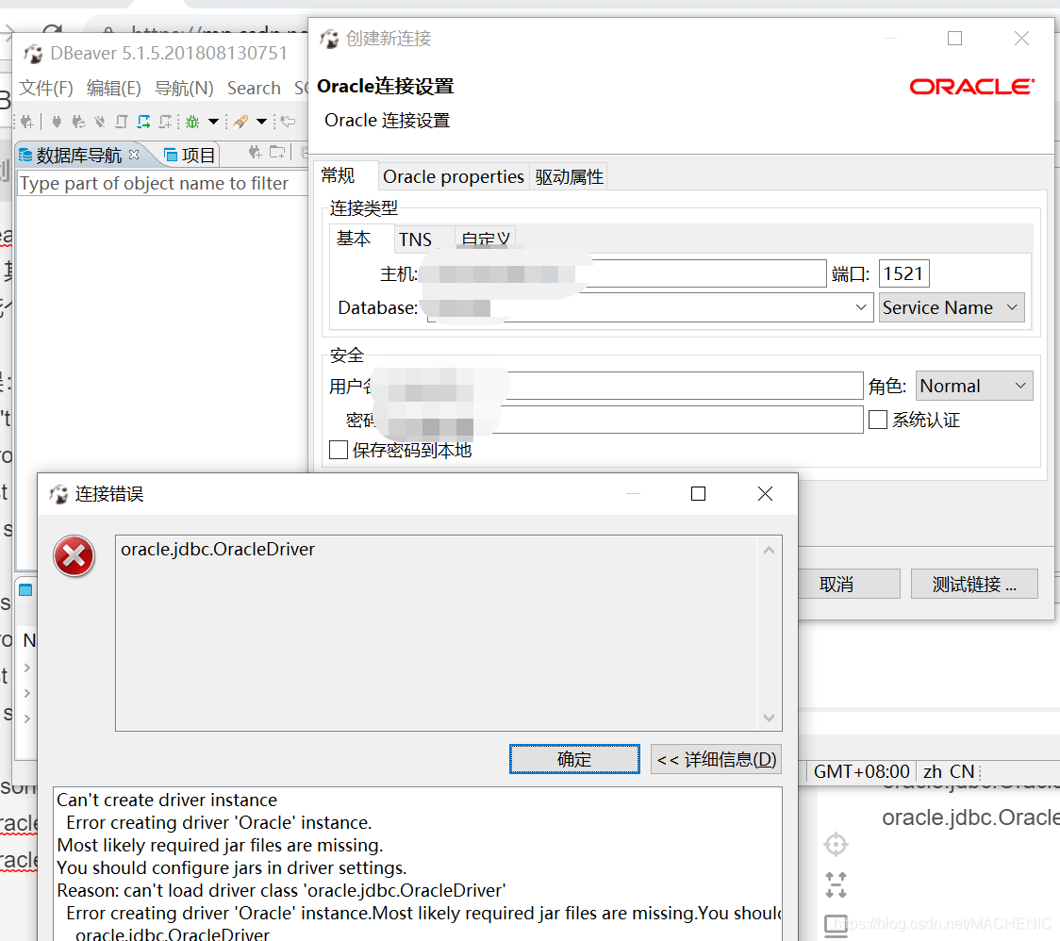Toggle the TNS connection type tab
Viewport: 1060px width, 941px height.
coord(415,239)
